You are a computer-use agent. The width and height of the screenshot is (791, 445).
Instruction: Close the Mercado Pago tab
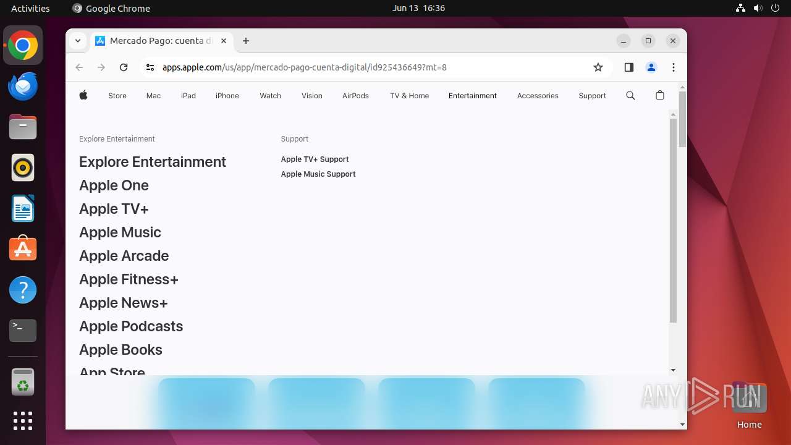coord(224,41)
